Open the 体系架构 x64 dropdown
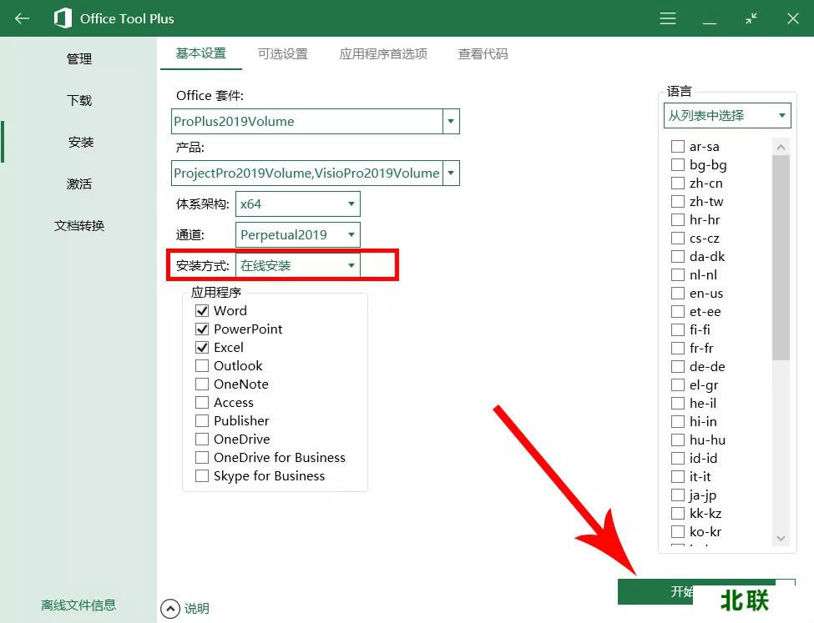Viewport: 814px width, 623px height. (350, 203)
